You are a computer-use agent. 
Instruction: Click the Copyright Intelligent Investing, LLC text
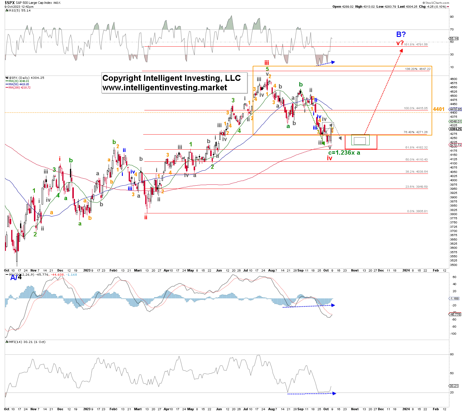coord(172,78)
